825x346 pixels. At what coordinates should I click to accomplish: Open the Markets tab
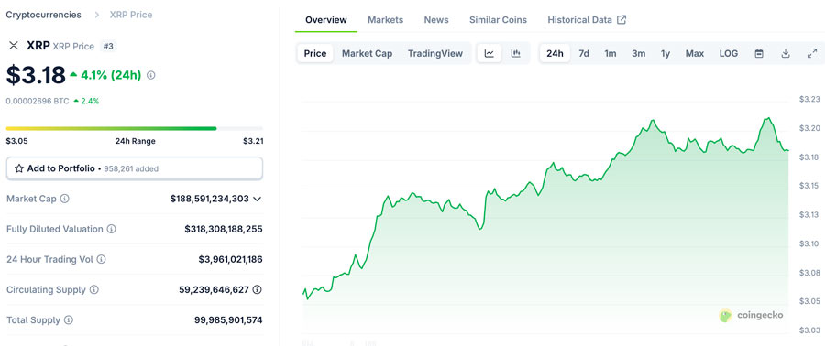pos(385,20)
